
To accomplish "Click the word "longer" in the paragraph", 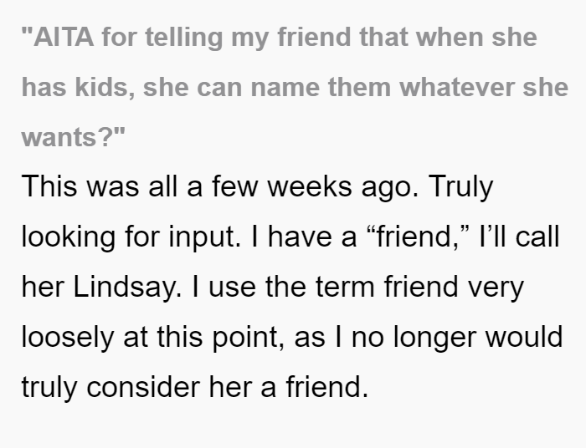I will [434, 337].
